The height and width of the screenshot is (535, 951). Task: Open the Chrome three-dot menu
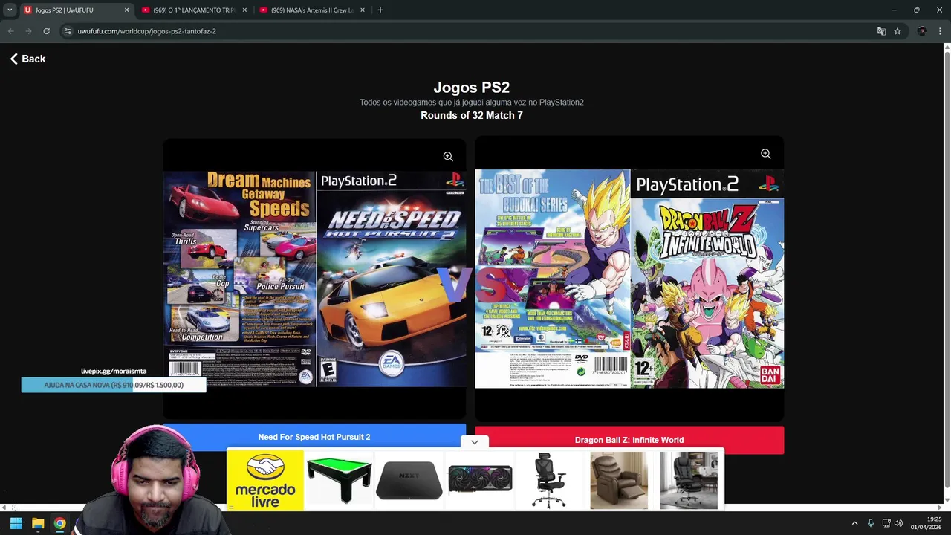tap(940, 31)
